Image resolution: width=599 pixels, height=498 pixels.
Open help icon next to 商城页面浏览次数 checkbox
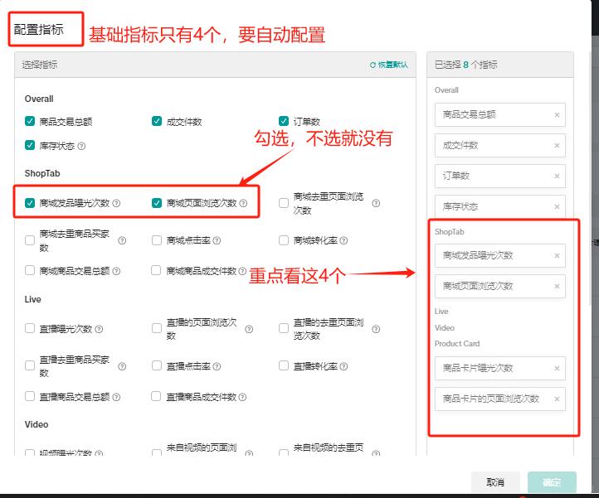(243, 203)
